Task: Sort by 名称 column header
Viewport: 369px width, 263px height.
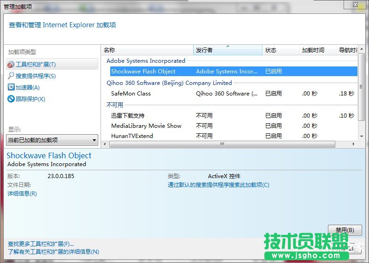Action: [147, 50]
